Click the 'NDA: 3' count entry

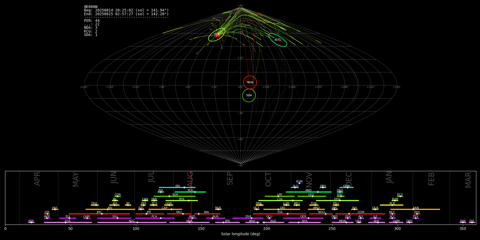(x=91, y=28)
